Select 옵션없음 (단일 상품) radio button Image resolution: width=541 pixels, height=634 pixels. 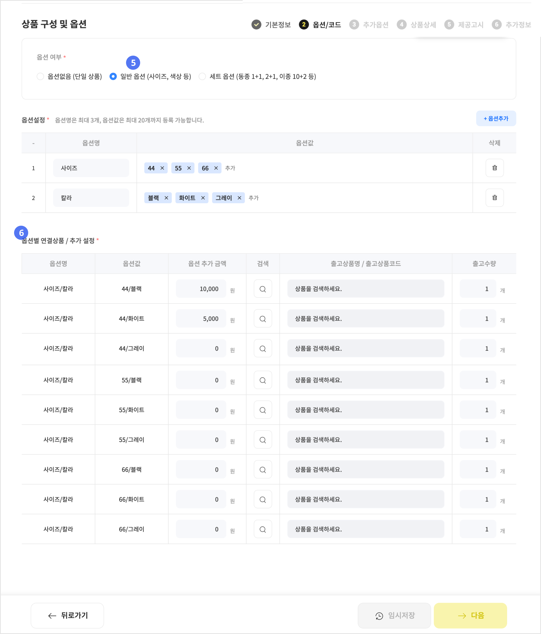[40, 77]
